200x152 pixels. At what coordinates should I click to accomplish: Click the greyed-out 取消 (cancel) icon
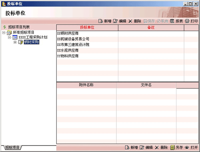[159, 21]
